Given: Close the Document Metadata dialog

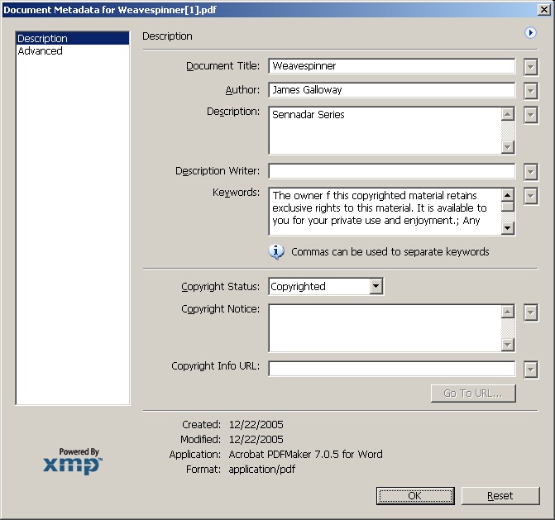Looking at the screenshot, I should tap(544, 10).
